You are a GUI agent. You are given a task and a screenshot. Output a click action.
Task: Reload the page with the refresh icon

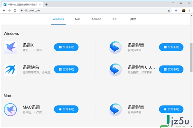(15, 11)
